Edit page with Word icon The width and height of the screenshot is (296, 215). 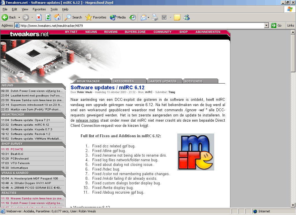click(x=164, y=17)
